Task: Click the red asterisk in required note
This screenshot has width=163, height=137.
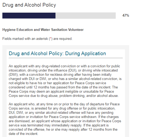Action: (51, 39)
